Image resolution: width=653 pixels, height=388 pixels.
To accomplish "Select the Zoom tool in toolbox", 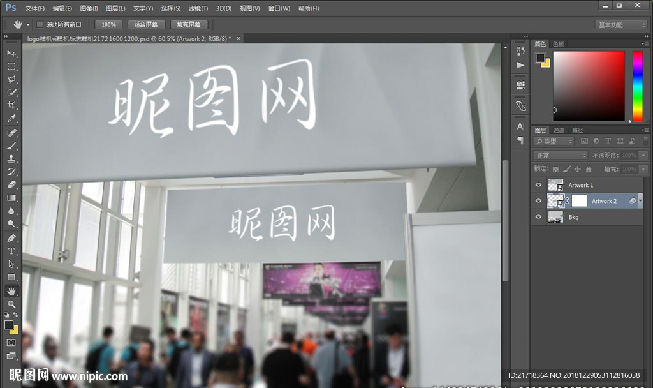I will pyautogui.click(x=11, y=304).
